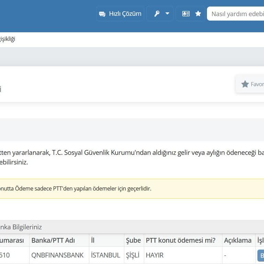264x264 pixels.
Task: Click the white star icon in header
Action: pos(198,14)
